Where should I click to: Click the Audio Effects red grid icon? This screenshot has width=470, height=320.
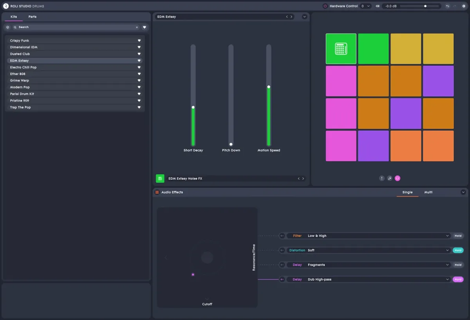click(157, 192)
